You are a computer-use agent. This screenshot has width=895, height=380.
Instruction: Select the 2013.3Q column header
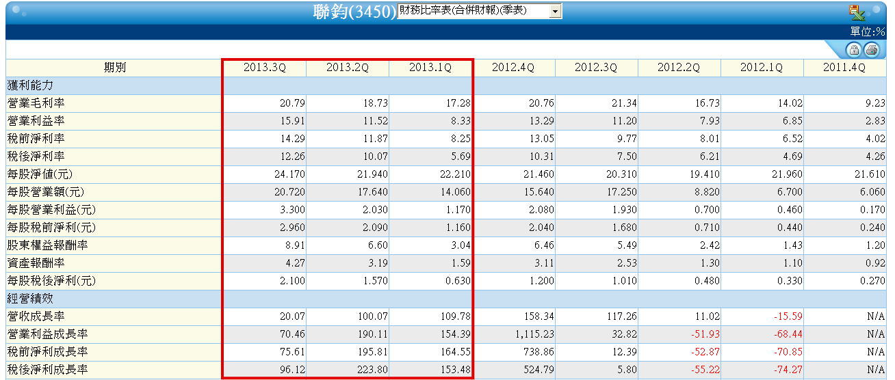pyautogui.click(x=265, y=68)
